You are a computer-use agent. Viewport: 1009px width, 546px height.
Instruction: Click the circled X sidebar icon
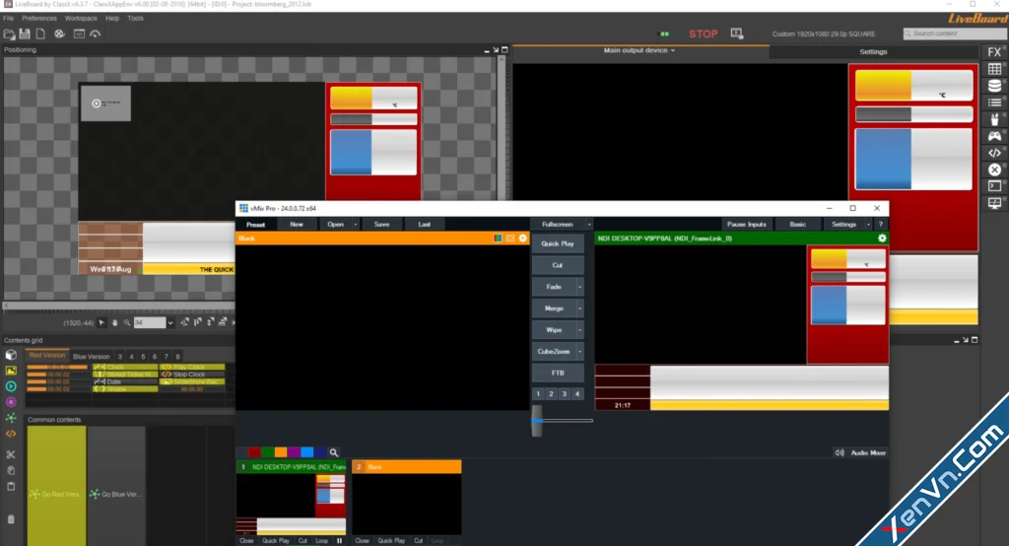995,170
